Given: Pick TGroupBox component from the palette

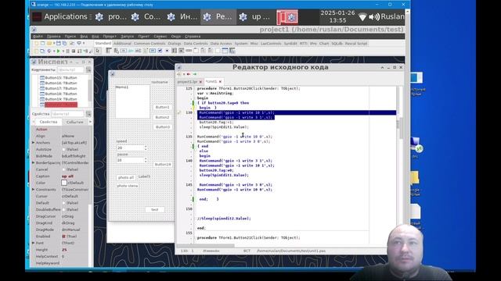Looking at the screenshot, I should click(x=196, y=51).
